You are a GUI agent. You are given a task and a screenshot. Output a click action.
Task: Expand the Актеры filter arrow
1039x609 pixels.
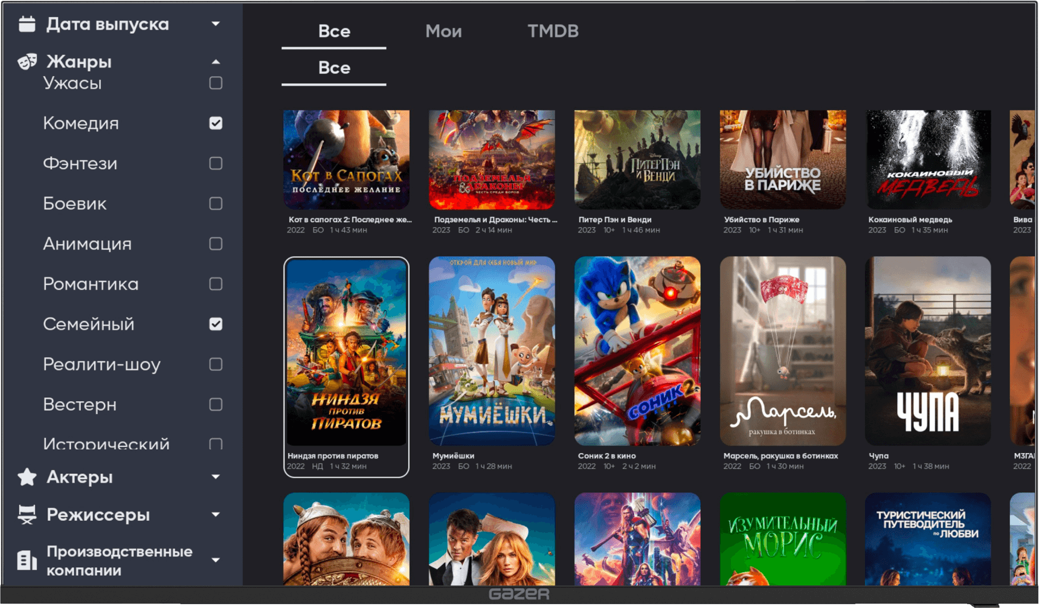pyautogui.click(x=216, y=477)
